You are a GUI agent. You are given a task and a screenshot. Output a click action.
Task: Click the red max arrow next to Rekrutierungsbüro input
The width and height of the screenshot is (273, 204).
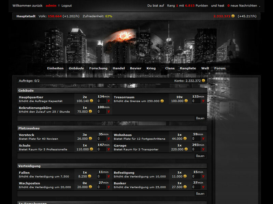coord(109,112)
